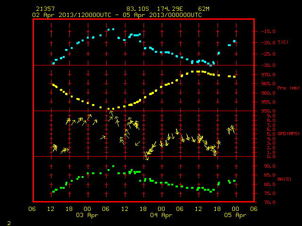302x226 pixels.
Task: Click the 174.29E longitude text
Action: (170, 9)
